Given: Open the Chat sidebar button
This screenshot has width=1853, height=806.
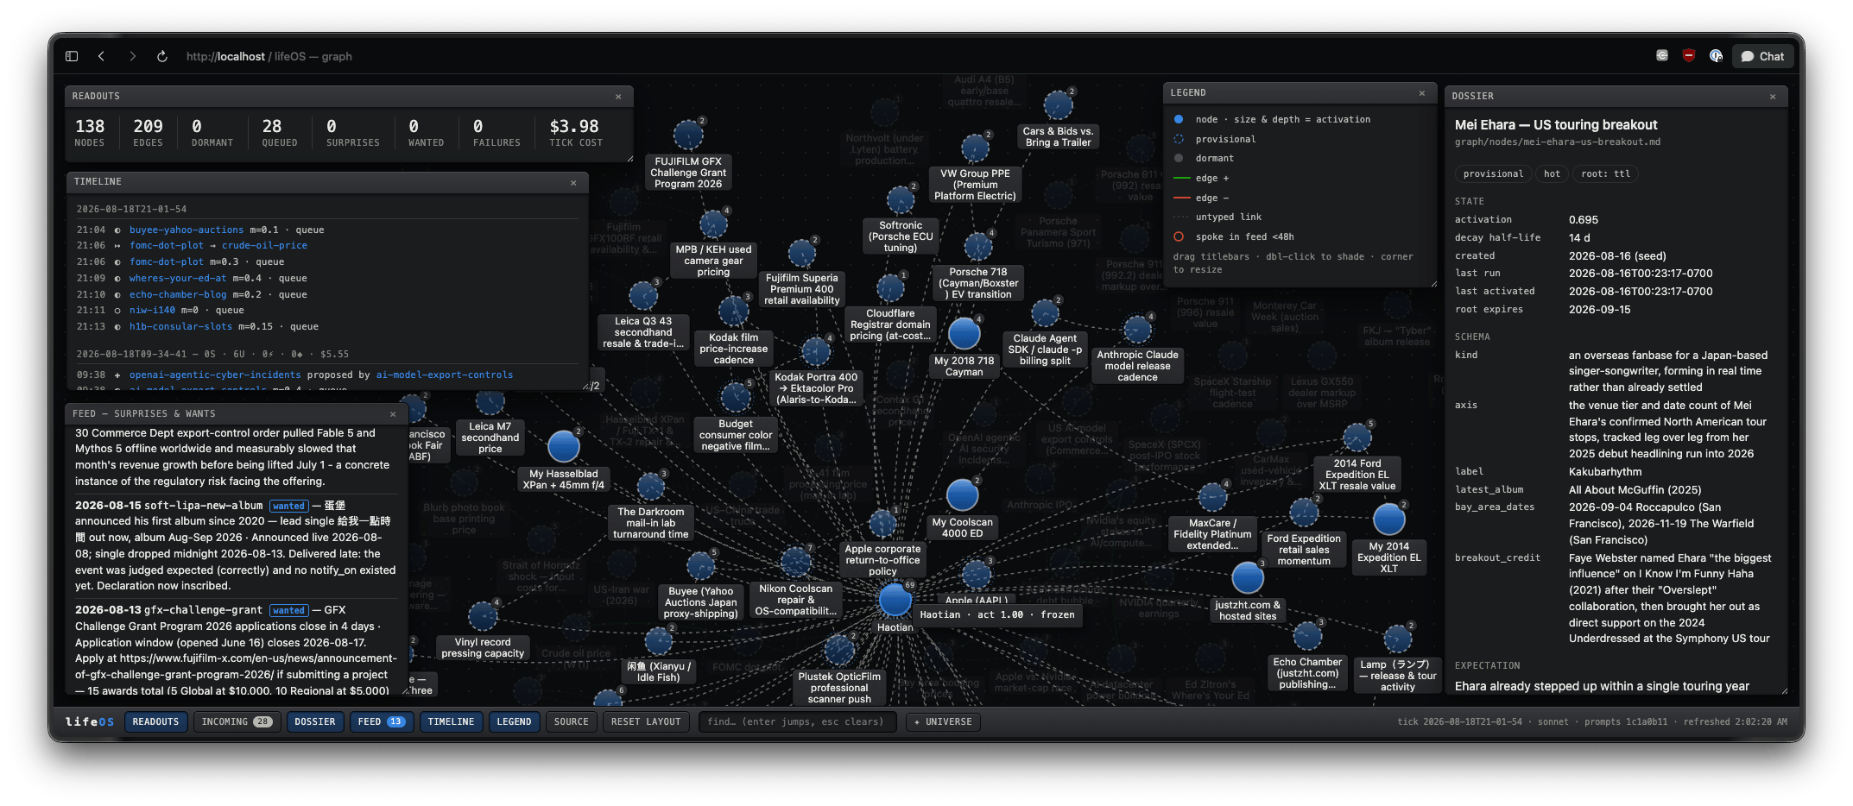Looking at the screenshot, I should click(1762, 56).
